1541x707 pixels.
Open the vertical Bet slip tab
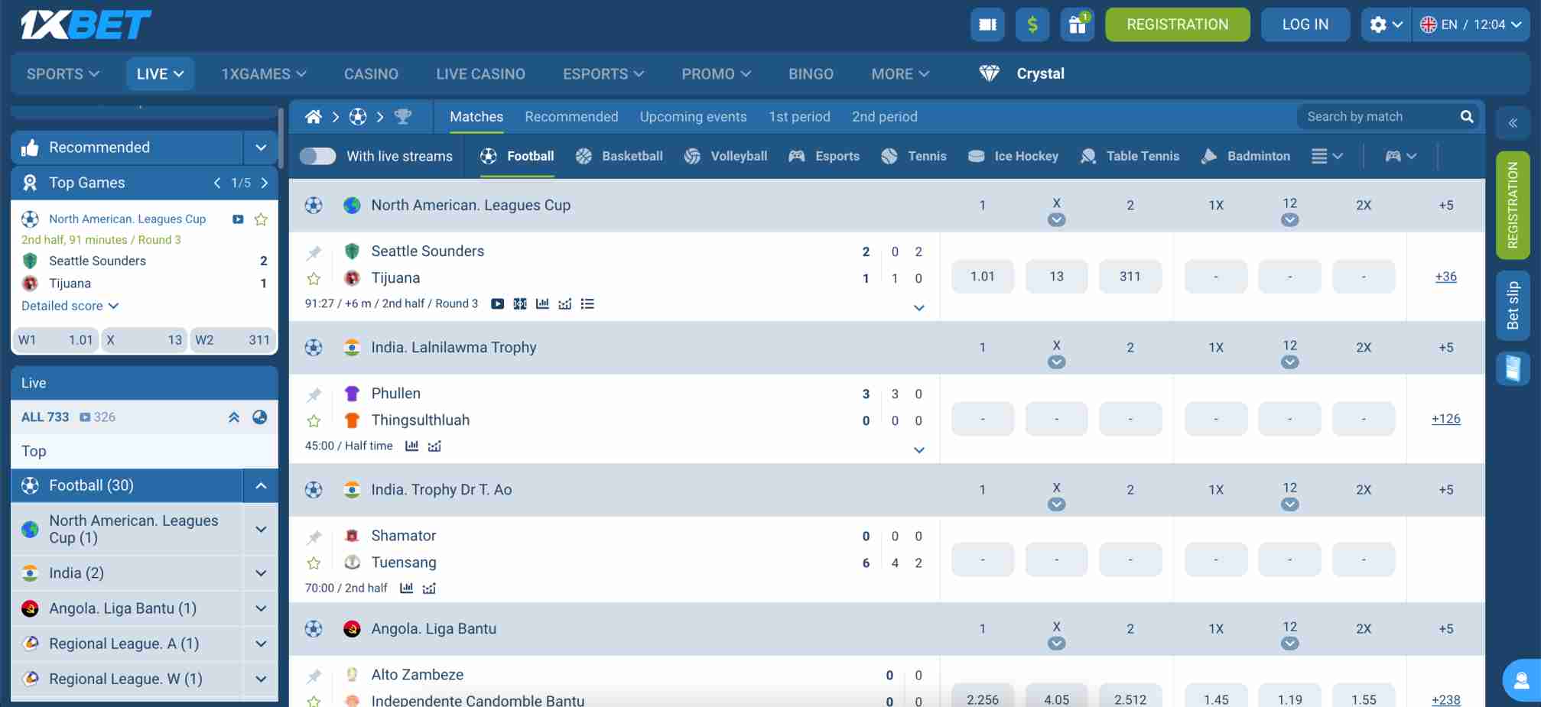pyautogui.click(x=1513, y=305)
